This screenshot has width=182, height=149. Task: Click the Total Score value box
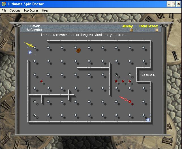tap(157, 30)
